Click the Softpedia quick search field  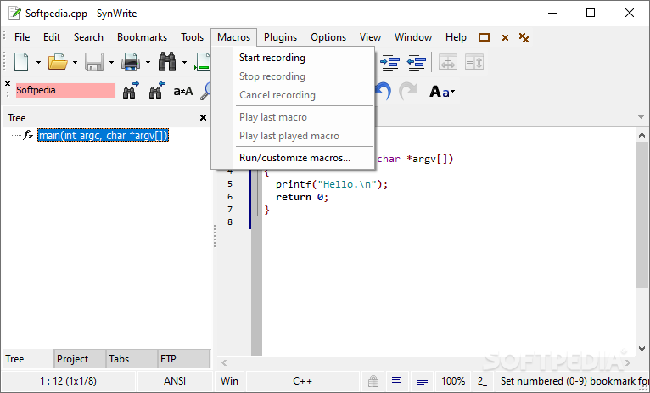click(65, 90)
